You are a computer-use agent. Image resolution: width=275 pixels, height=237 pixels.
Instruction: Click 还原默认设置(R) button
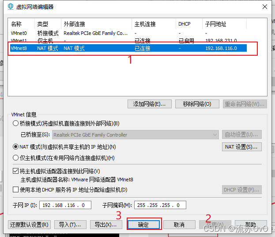[29, 225]
